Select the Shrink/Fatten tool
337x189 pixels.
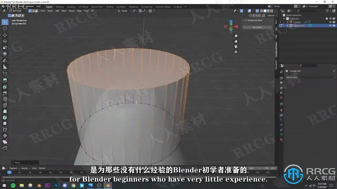(x=5, y=136)
